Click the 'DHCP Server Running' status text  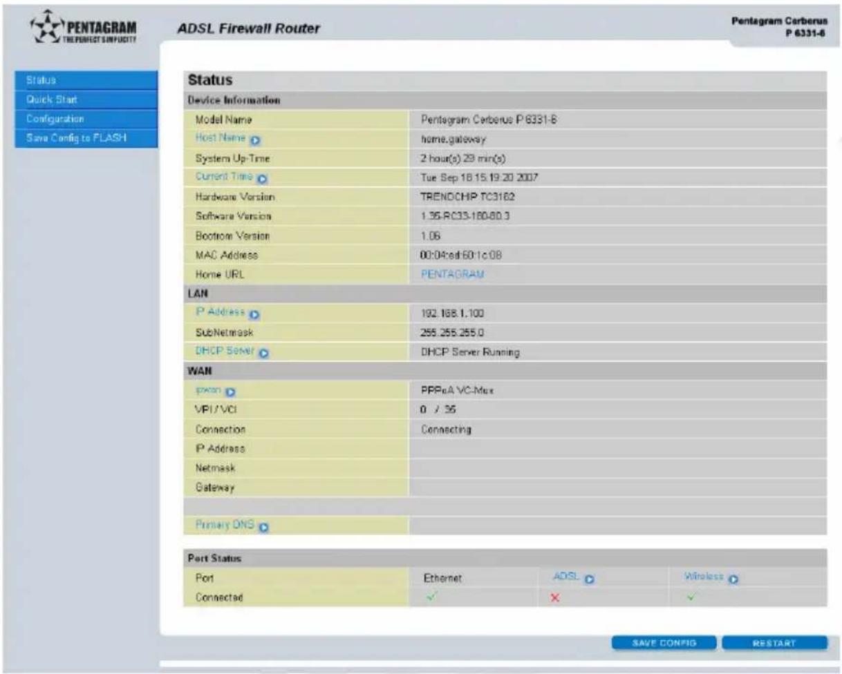click(470, 352)
